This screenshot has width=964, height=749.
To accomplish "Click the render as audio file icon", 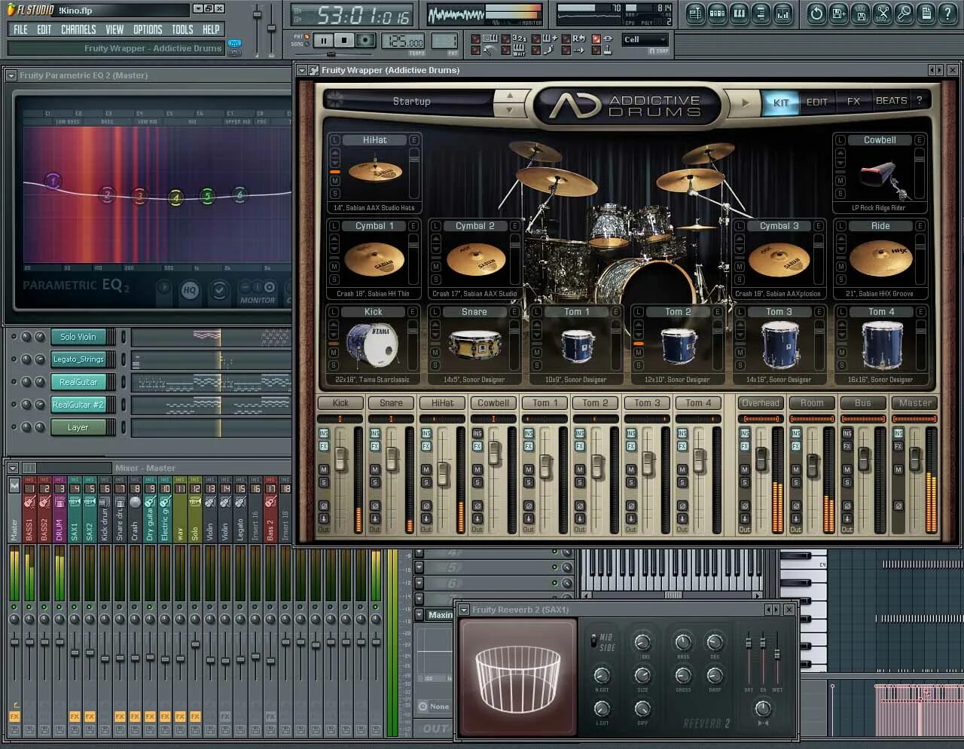I will 860,13.
